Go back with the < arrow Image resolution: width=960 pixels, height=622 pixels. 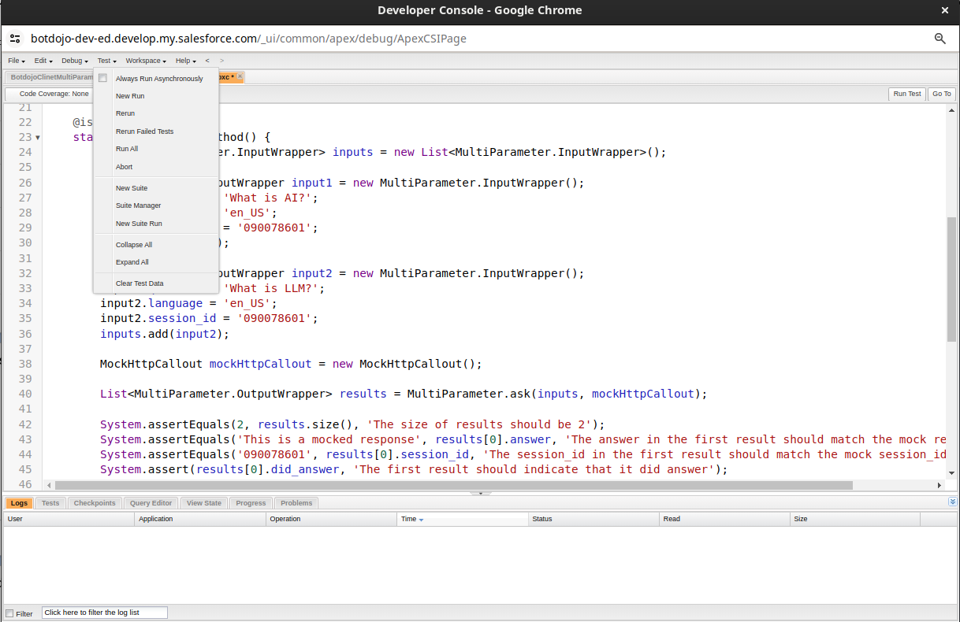coord(207,61)
